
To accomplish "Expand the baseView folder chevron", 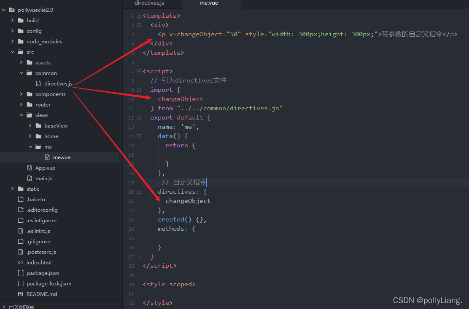I will coord(30,126).
